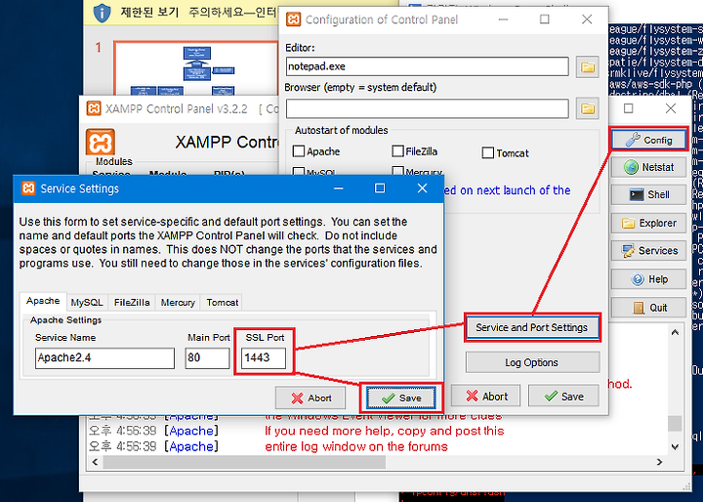Enable MySQL autostart checkbox
The height and width of the screenshot is (502, 703).
(x=299, y=171)
